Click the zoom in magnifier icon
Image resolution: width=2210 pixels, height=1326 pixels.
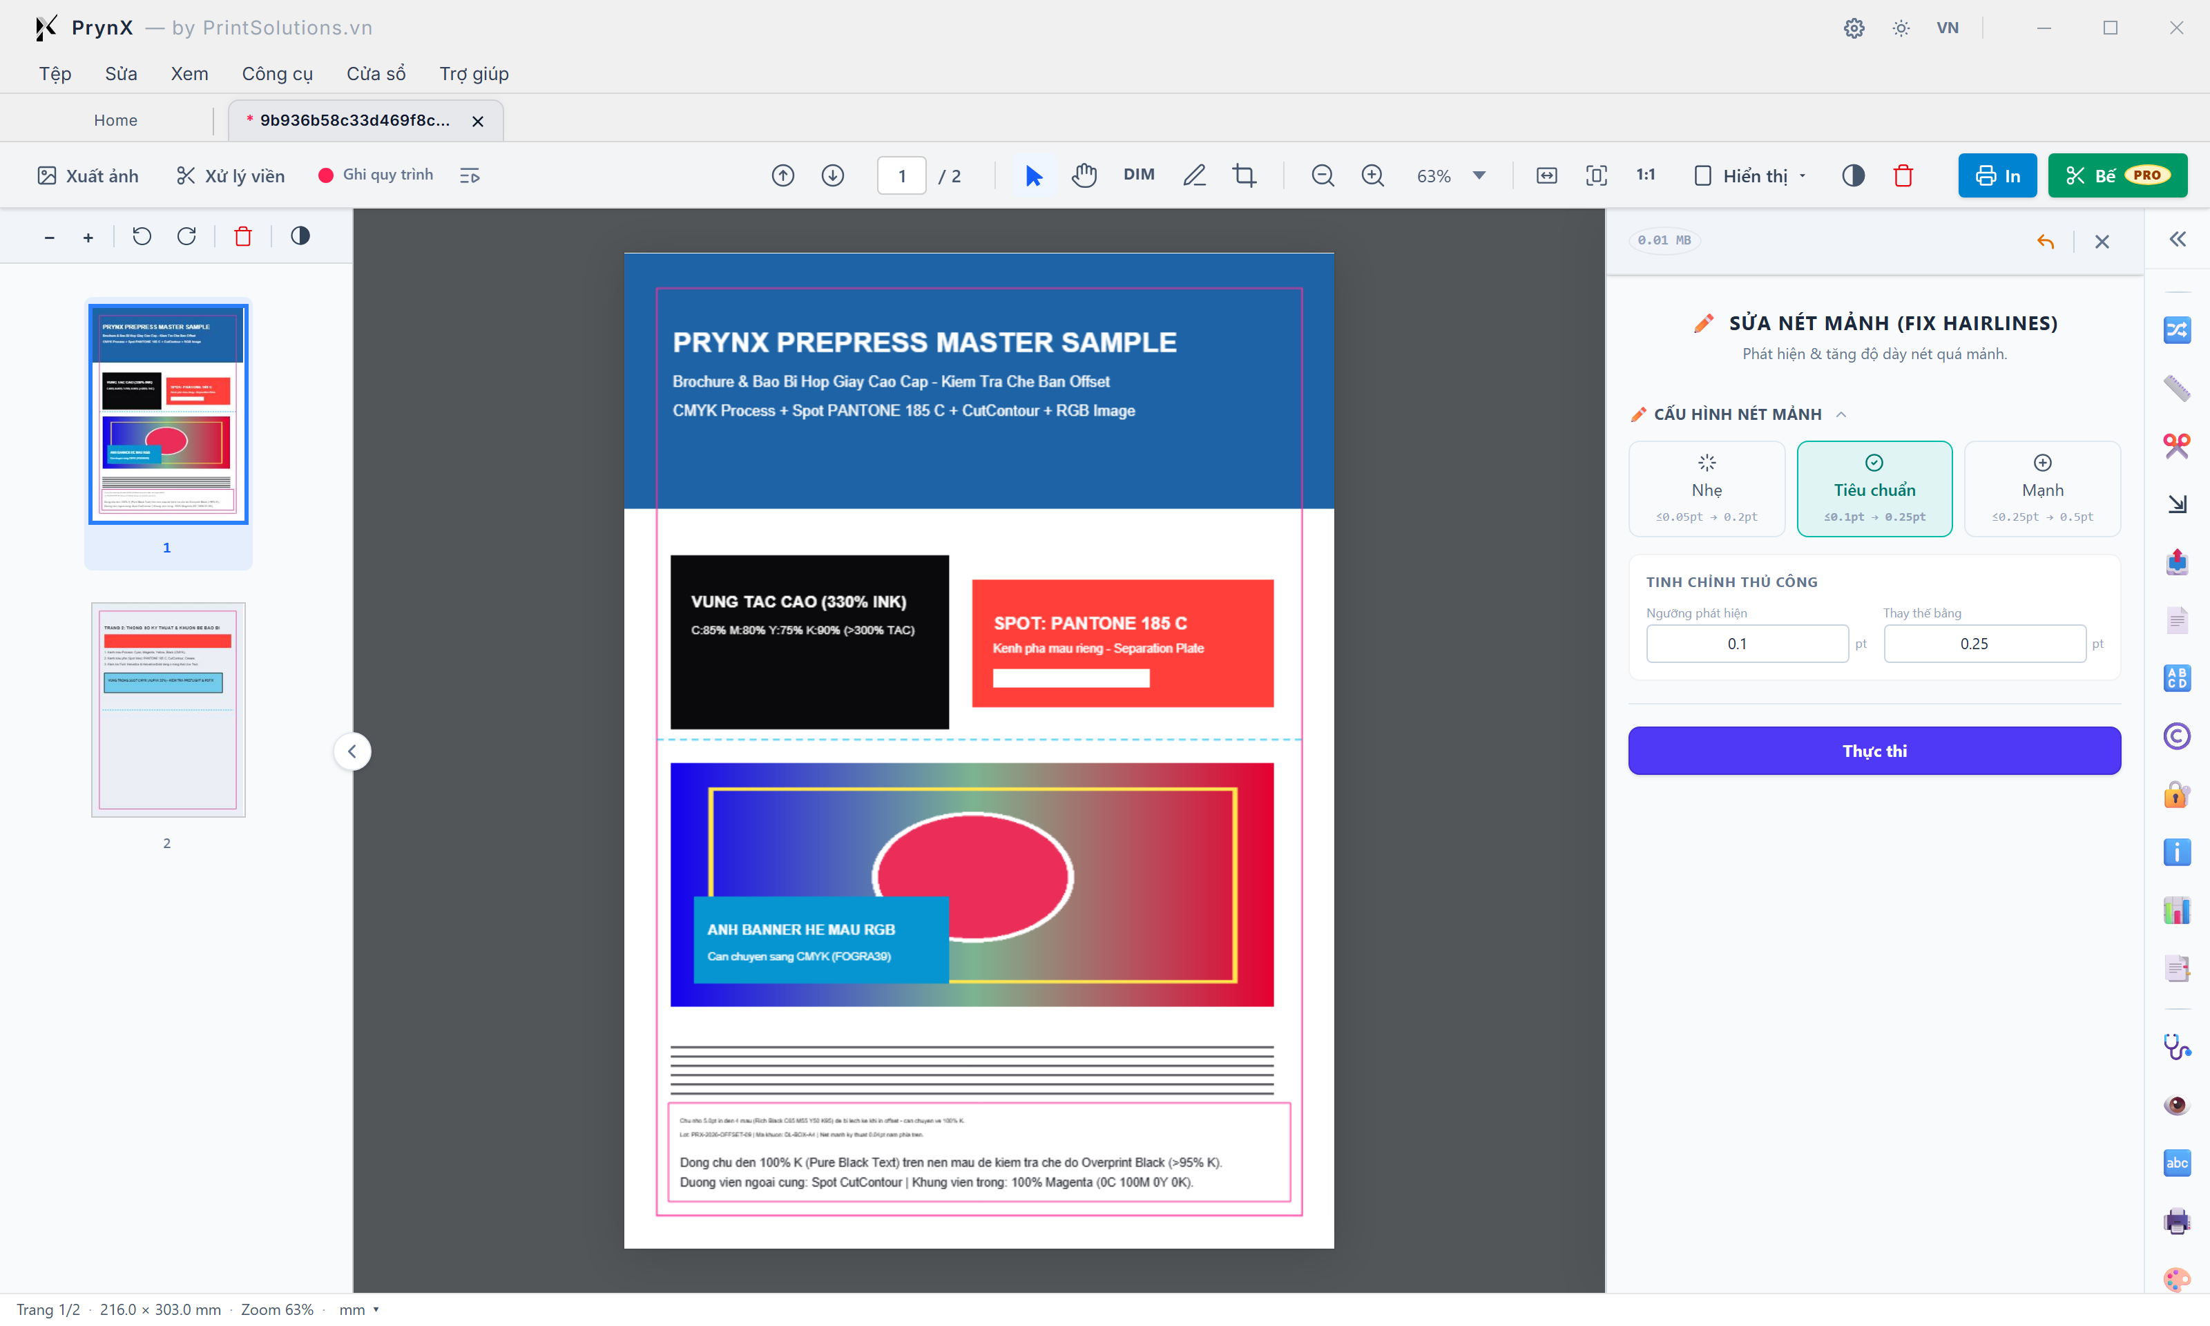tap(1373, 175)
